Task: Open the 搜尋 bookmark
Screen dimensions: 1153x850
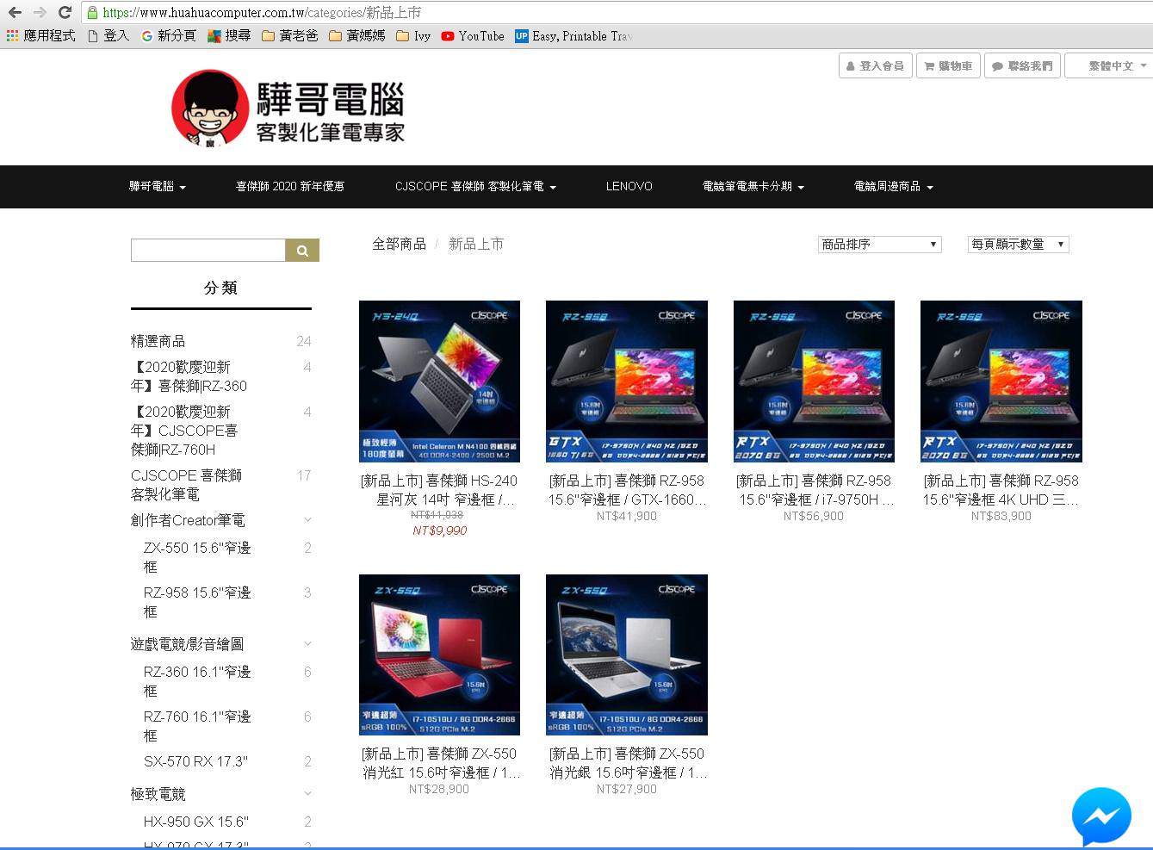Action: (x=229, y=36)
